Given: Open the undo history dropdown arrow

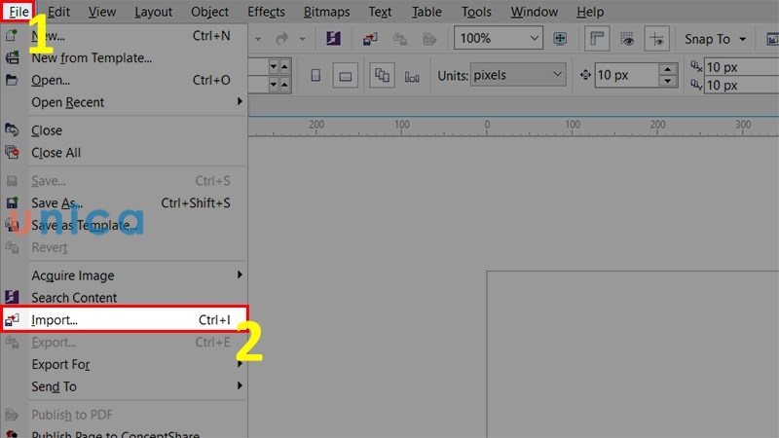Looking at the screenshot, I should pos(258,39).
